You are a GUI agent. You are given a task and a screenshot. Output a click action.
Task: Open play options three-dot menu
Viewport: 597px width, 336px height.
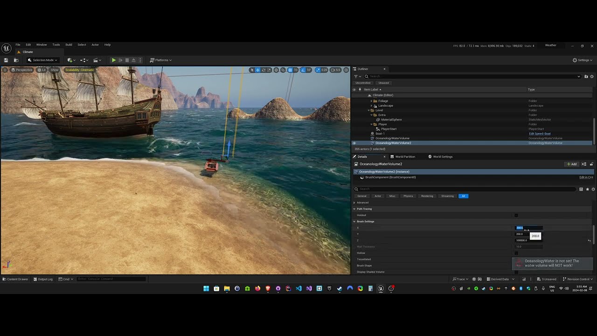140,60
